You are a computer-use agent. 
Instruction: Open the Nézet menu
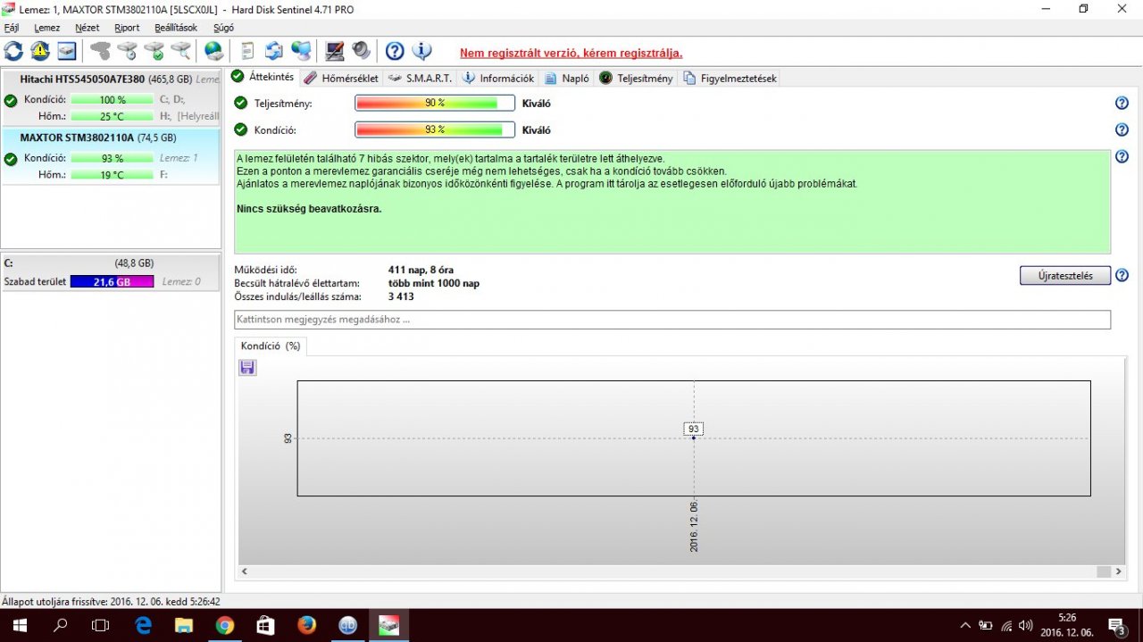tap(87, 28)
